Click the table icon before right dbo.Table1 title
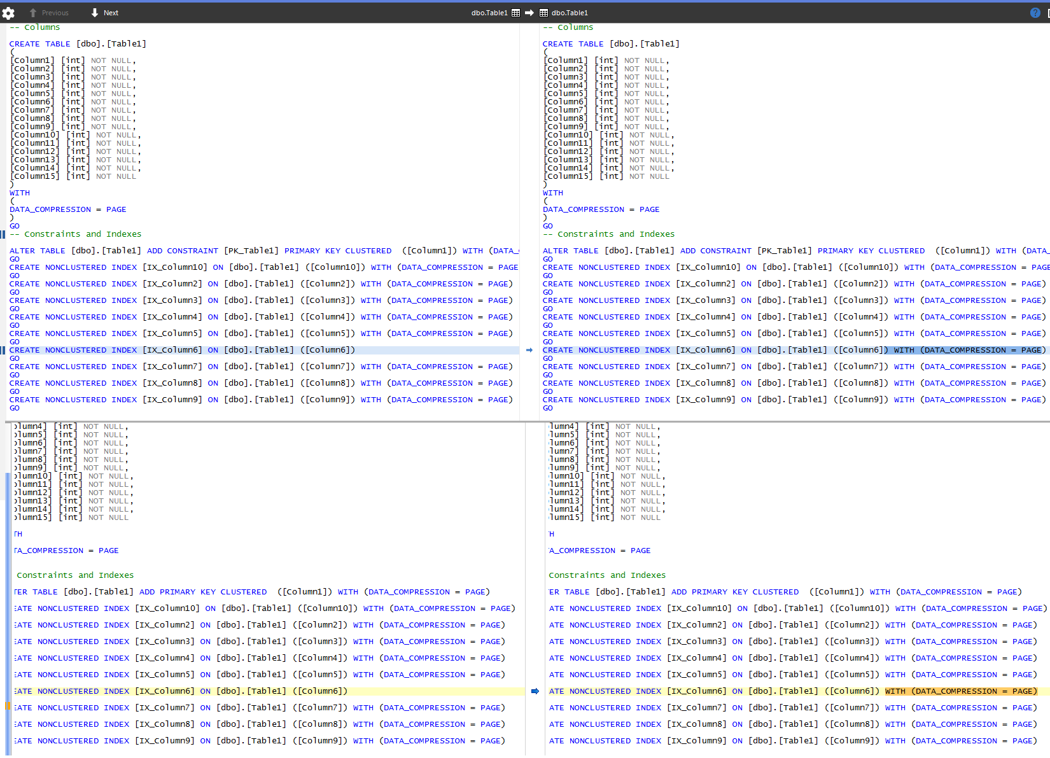The height and width of the screenshot is (758, 1050). 543,13
